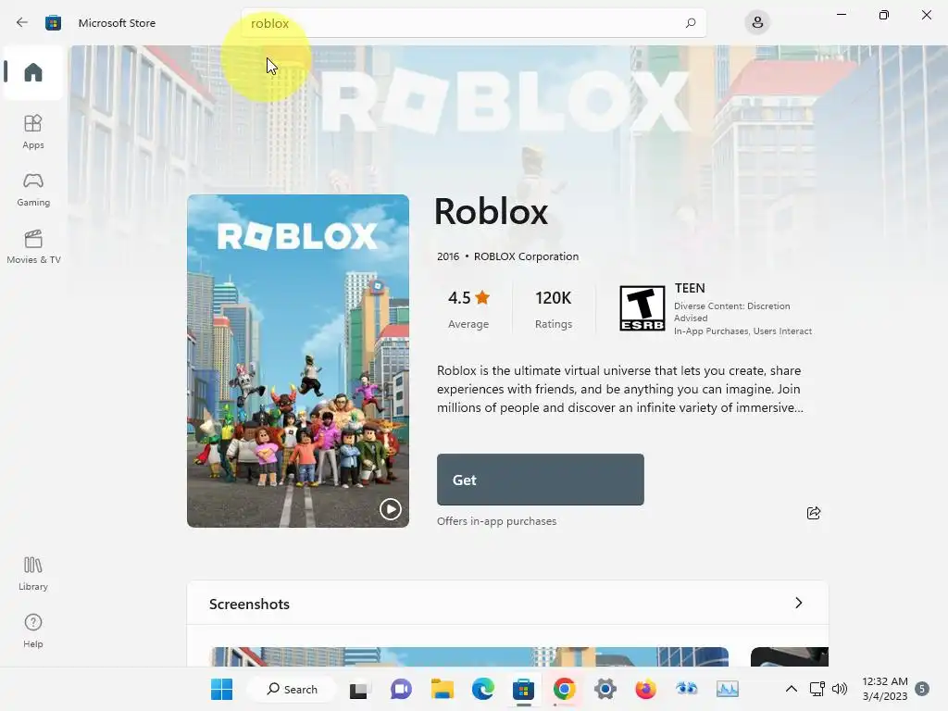Open the Movies & TV section

(x=33, y=246)
